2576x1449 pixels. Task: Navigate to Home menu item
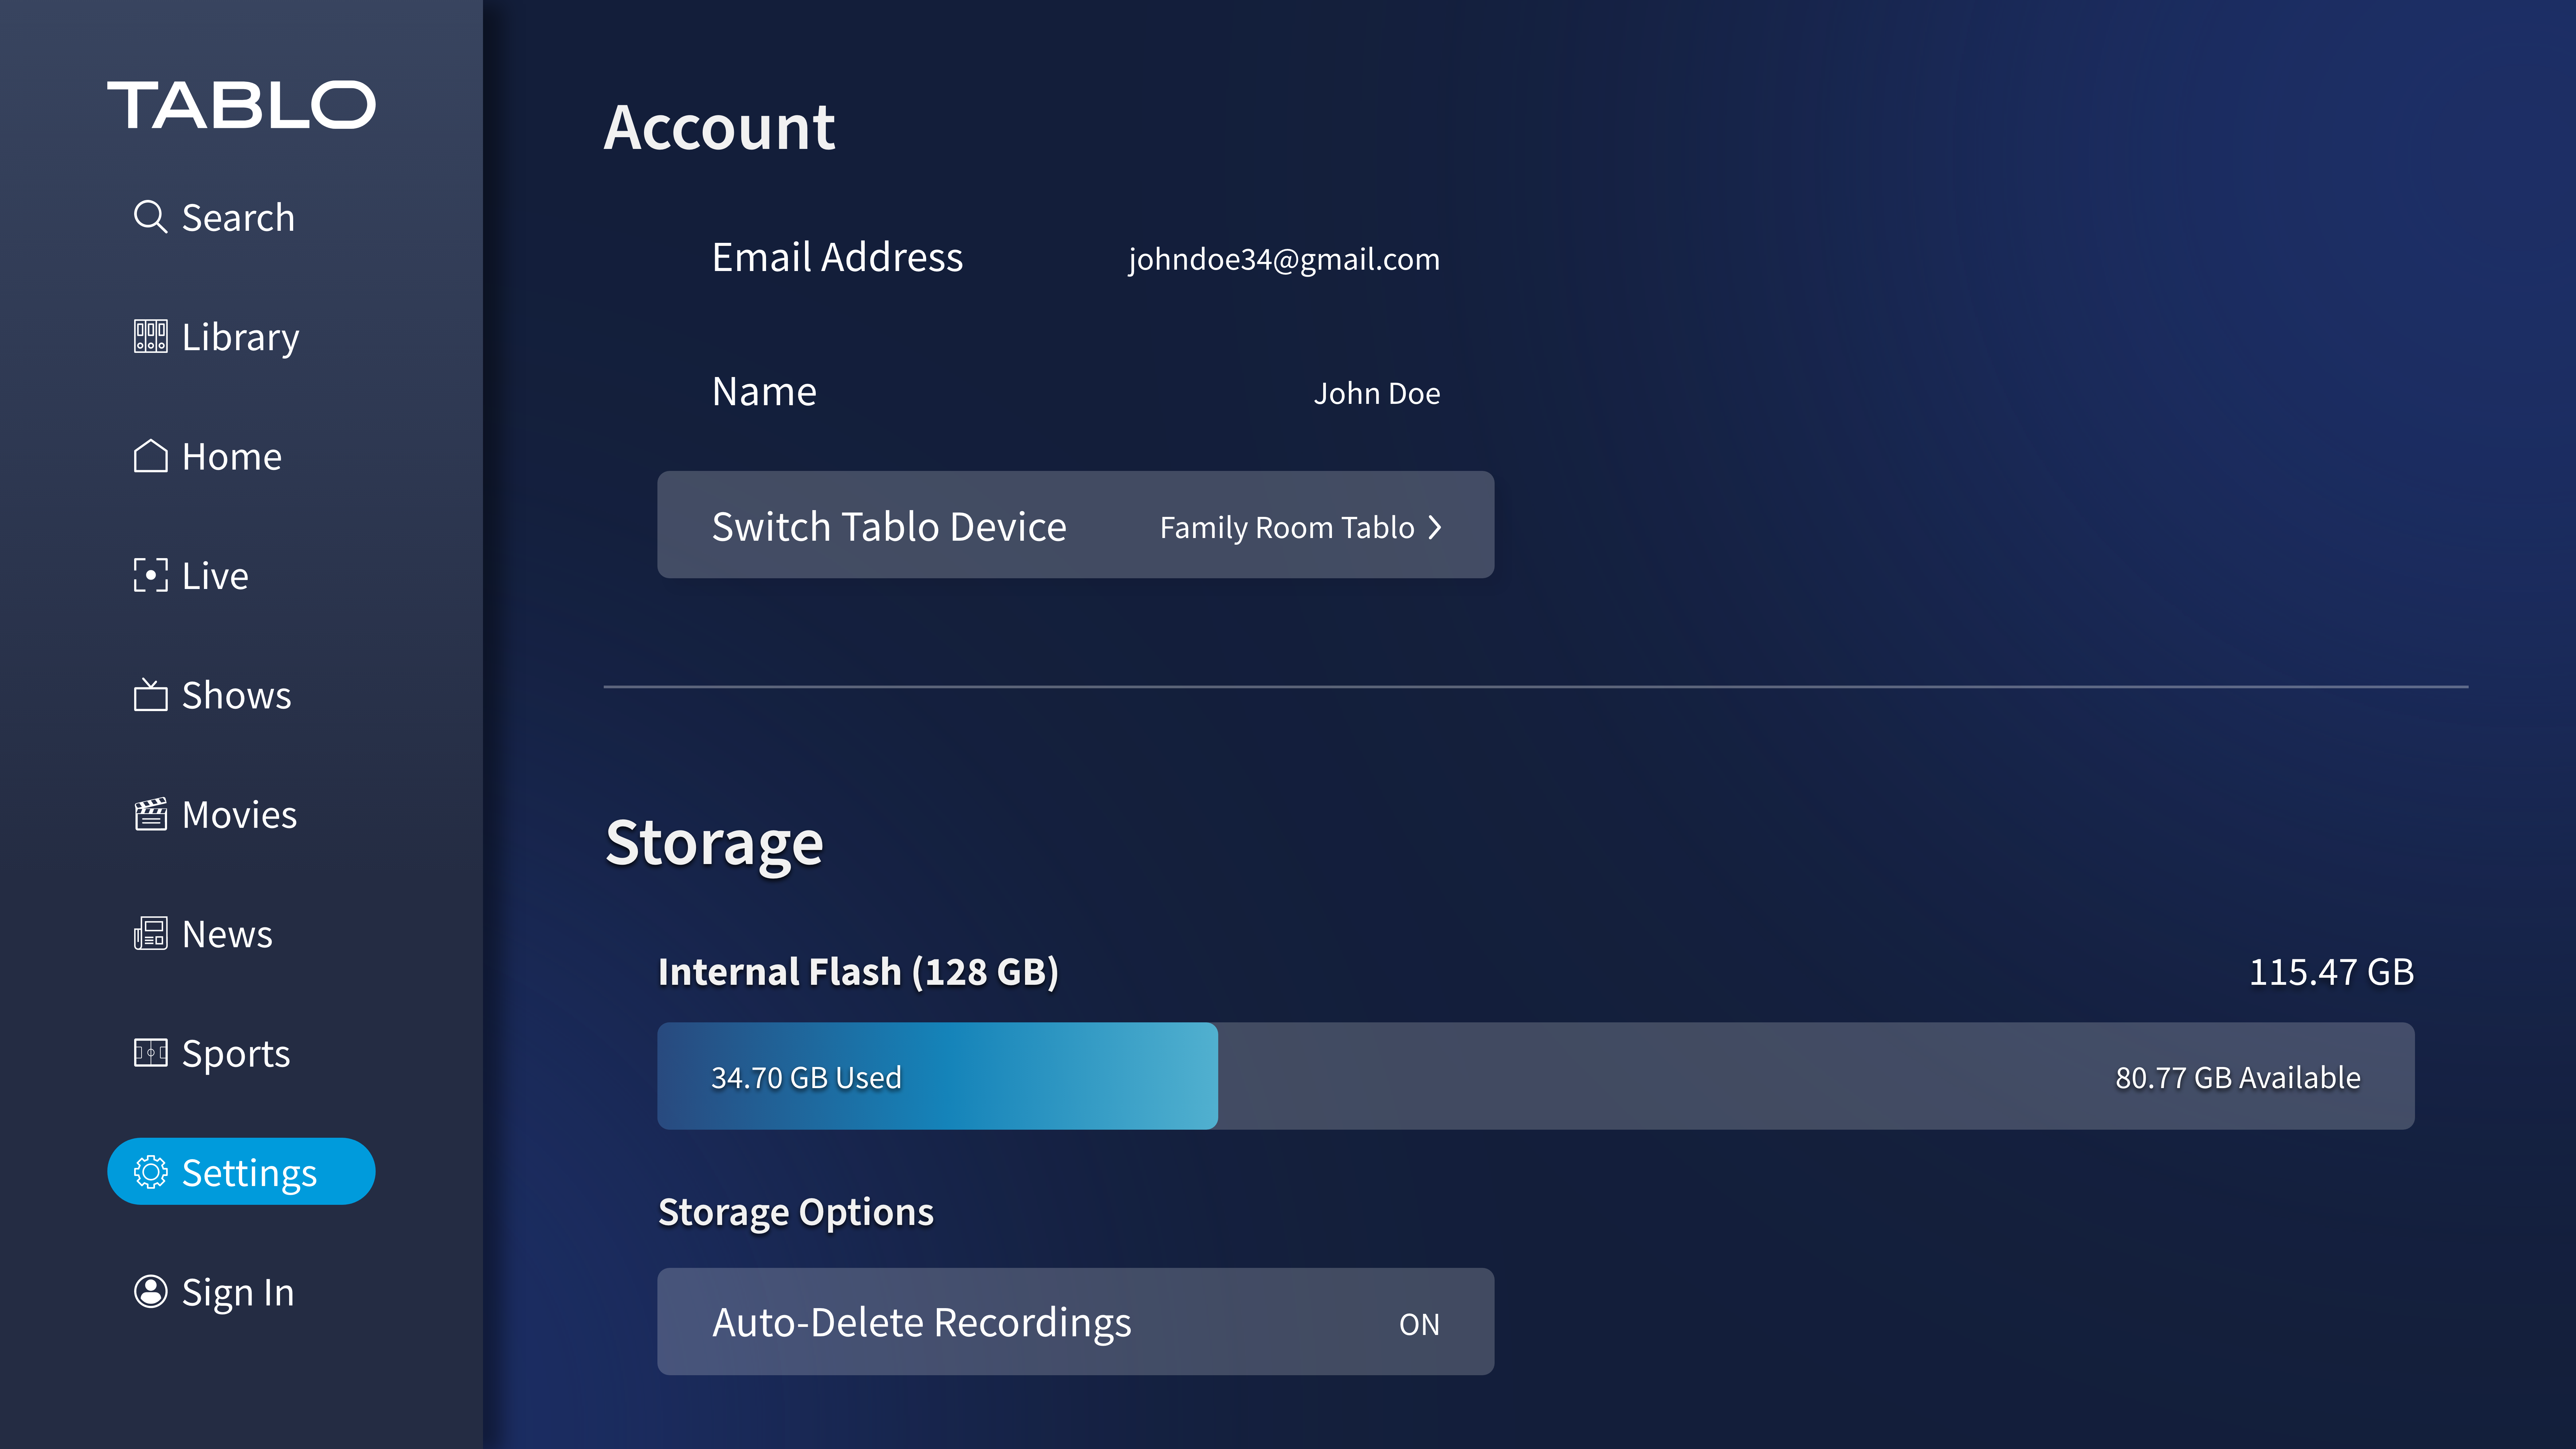click(x=208, y=456)
